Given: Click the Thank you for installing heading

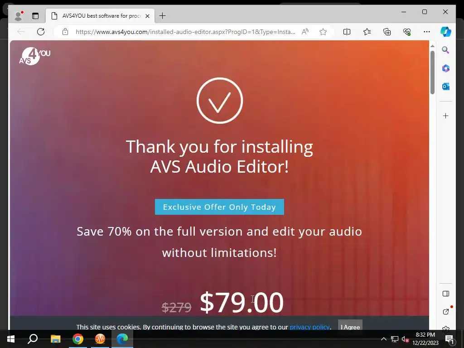Looking at the screenshot, I should coord(219,156).
